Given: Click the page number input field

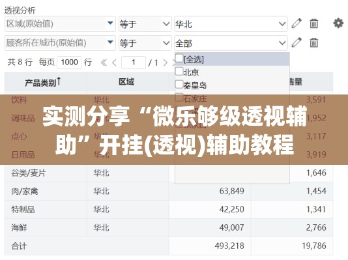Looking at the screenshot, I should [134, 63].
